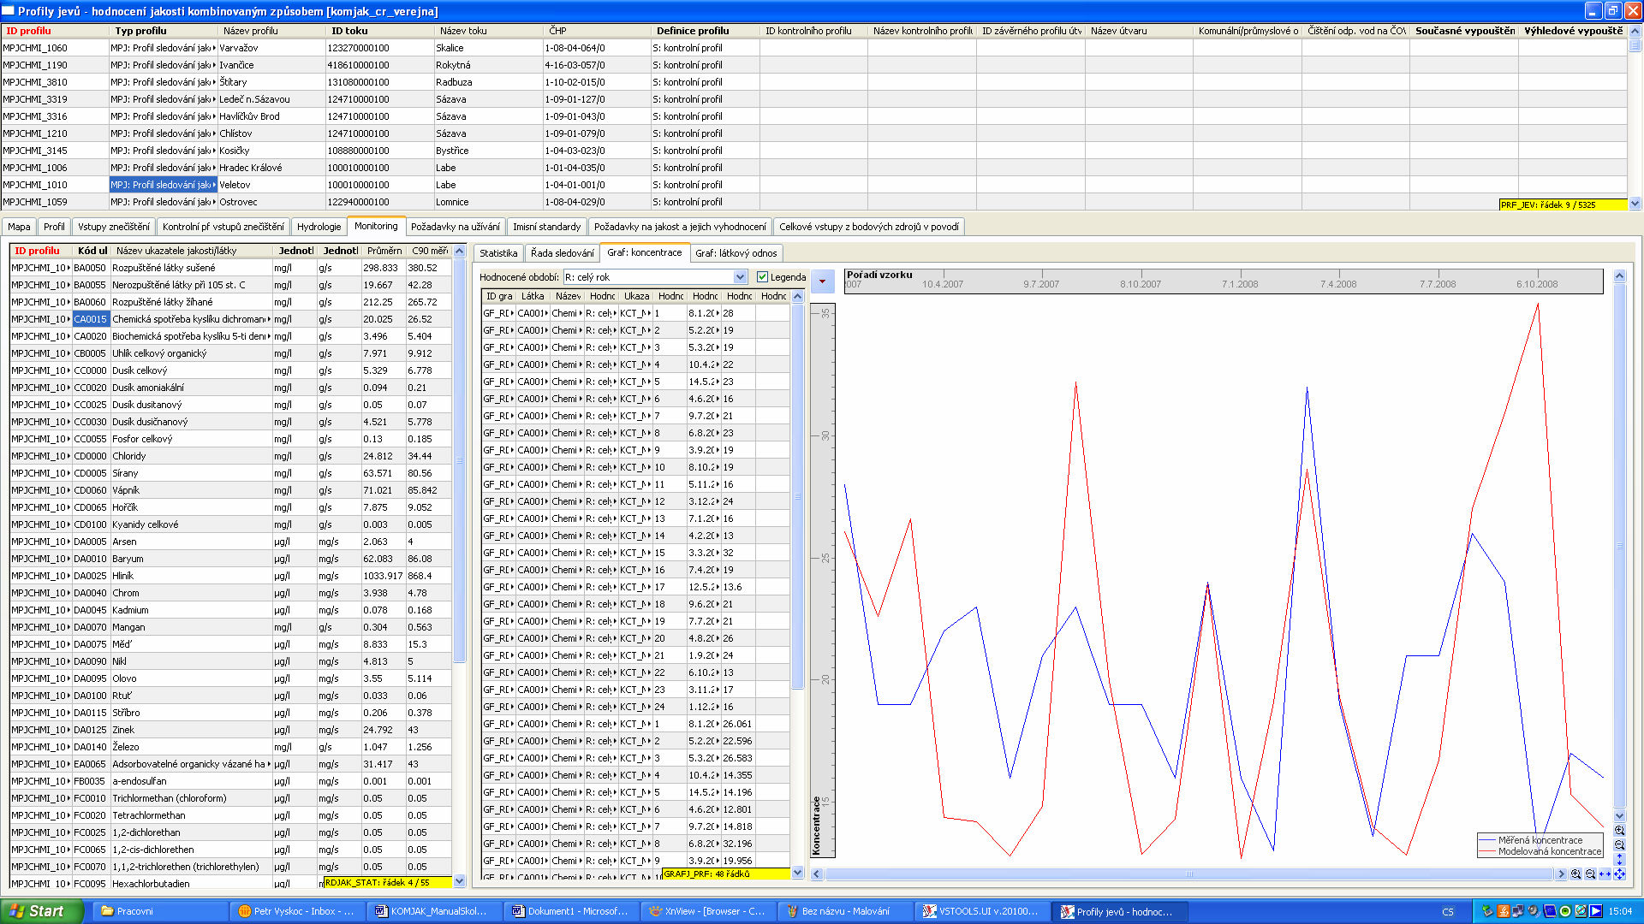
Task: Fit entire chart with four-arrow icon
Action: click(1619, 874)
